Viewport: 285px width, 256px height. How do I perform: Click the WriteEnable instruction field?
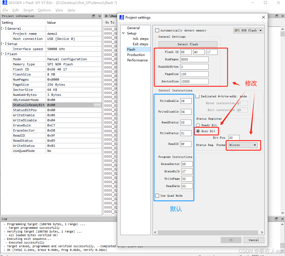pyautogui.click(x=186, y=101)
